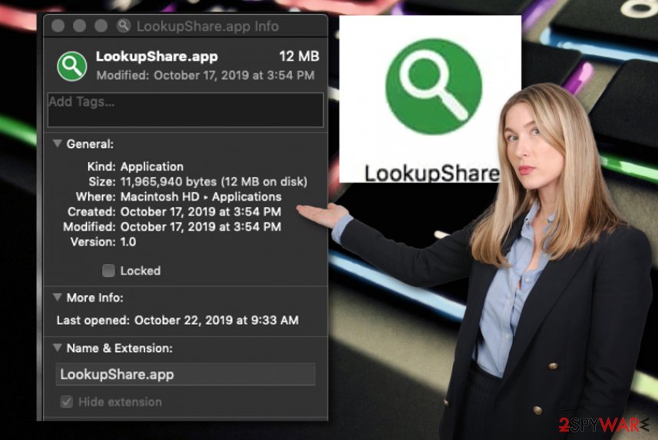Click the Modified date under the header title

[x=205, y=75]
